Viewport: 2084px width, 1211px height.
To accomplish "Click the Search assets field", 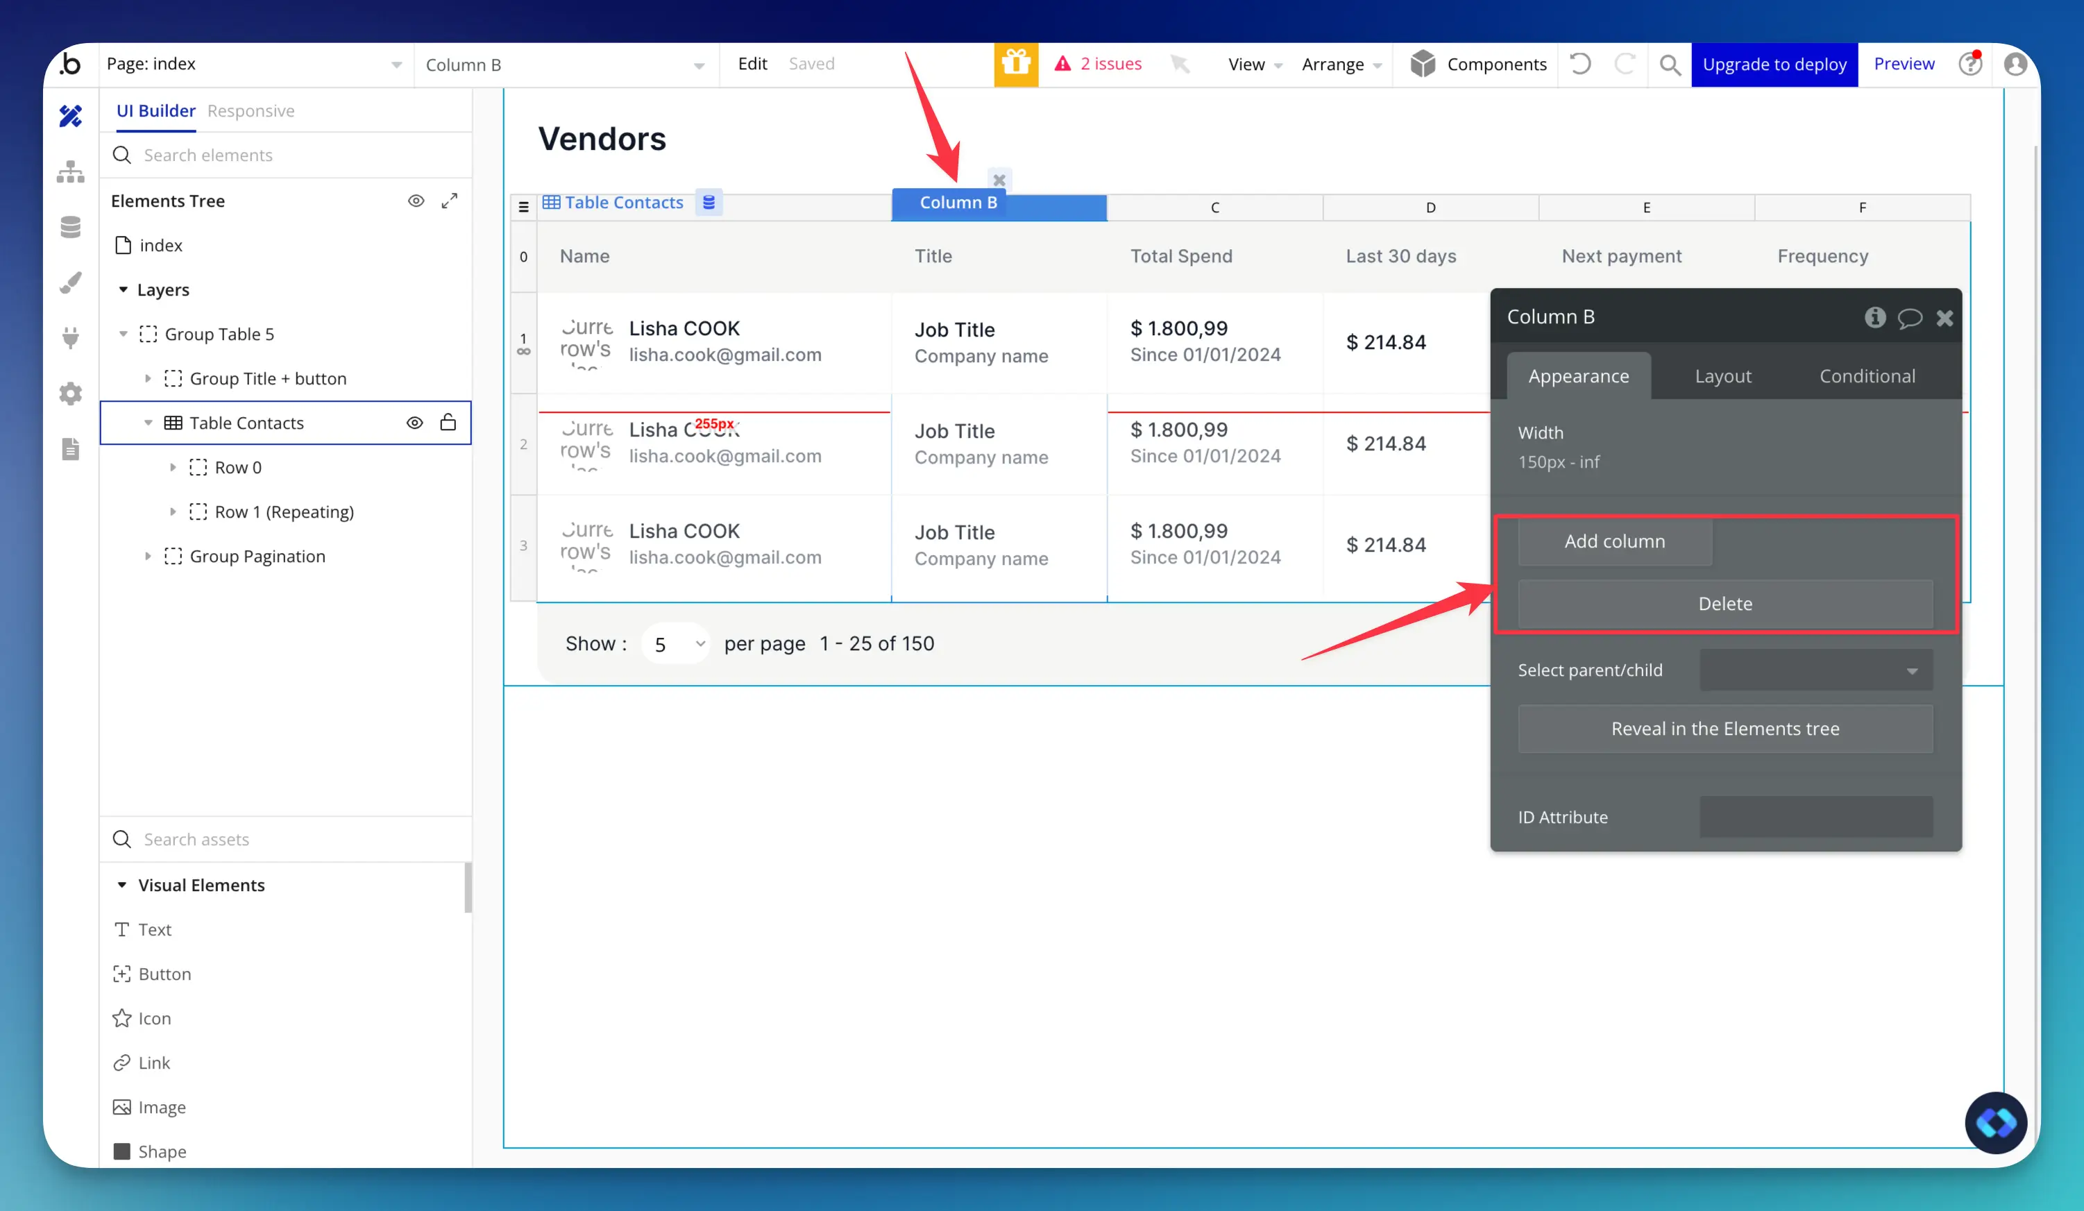I will (286, 840).
